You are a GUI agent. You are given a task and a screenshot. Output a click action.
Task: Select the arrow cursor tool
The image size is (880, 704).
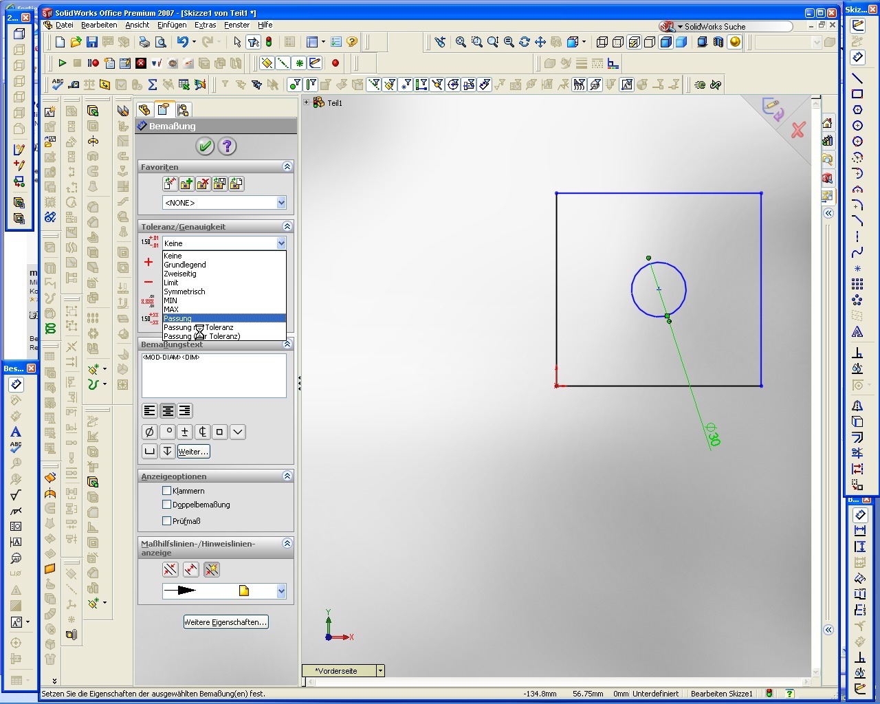click(x=237, y=42)
